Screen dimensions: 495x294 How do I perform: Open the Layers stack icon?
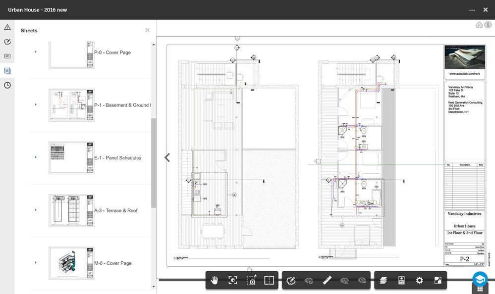[383, 280]
